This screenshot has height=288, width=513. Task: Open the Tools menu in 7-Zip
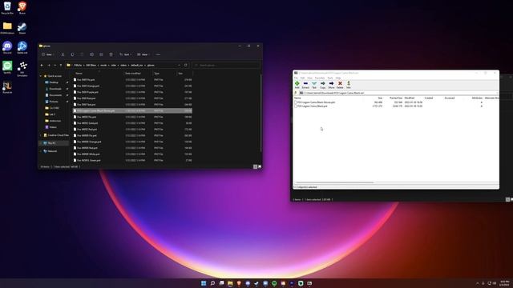(x=330, y=78)
